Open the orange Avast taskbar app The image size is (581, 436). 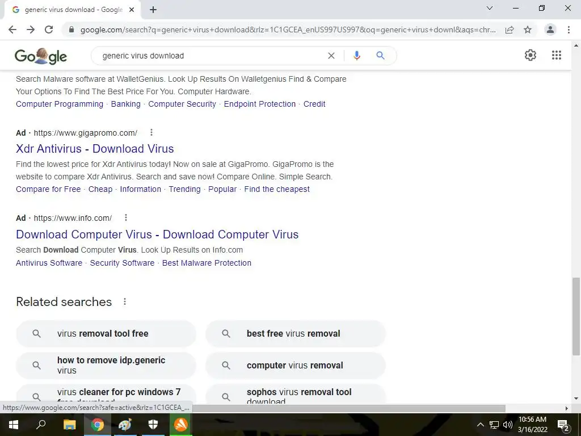(x=181, y=425)
